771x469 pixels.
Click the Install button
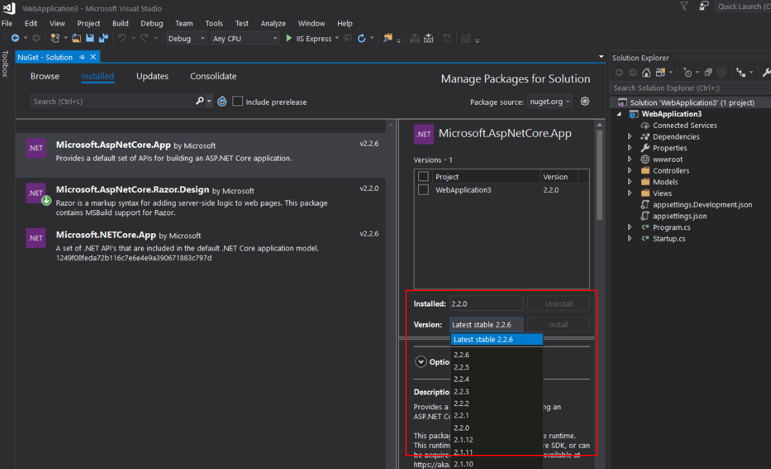pyautogui.click(x=558, y=325)
